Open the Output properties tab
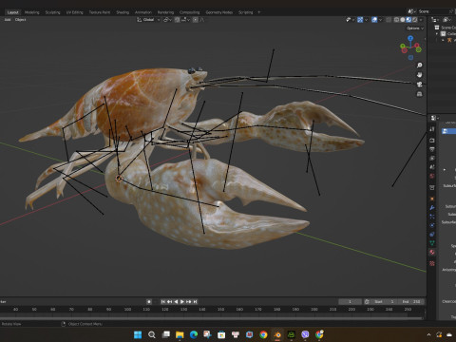The image size is (456, 342). pos(432,149)
